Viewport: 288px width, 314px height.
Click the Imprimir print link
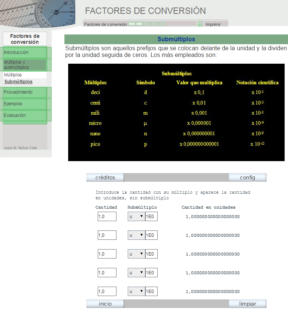click(x=213, y=24)
